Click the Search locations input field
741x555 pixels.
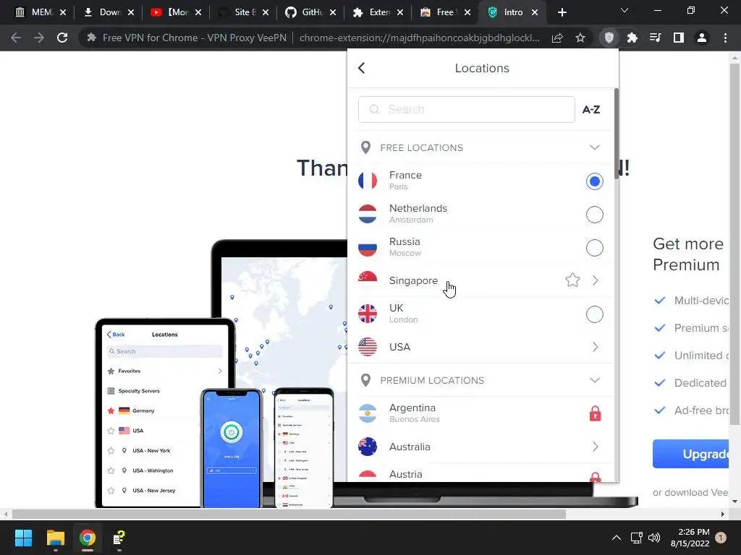(467, 110)
